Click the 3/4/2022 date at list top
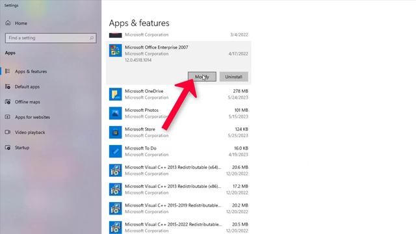 tap(239, 34)
